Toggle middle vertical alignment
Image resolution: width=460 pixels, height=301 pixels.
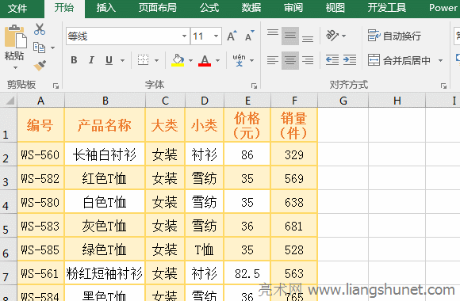(x=290, y=36)
